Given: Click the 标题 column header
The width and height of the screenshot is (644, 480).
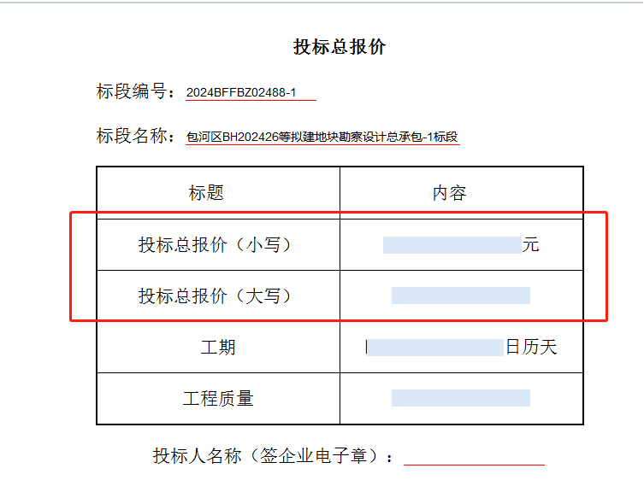Looking at the screenshot, I should (x=206, y=193).
